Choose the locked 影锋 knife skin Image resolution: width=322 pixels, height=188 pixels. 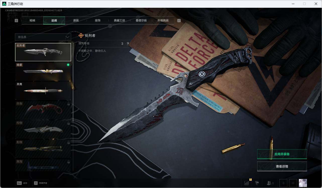point(43,148)
